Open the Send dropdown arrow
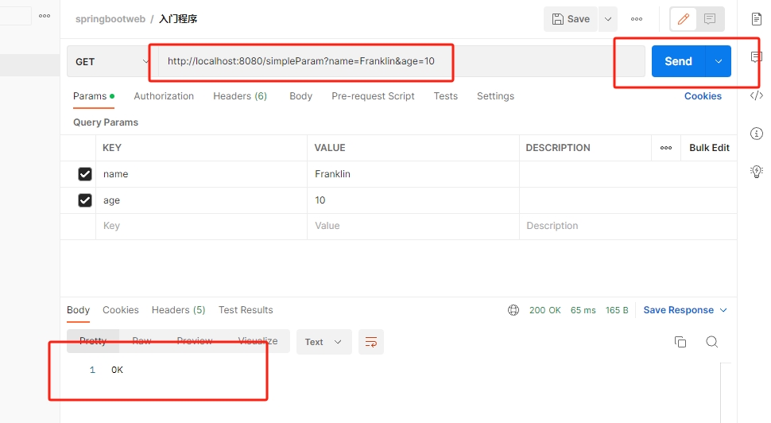Image resolution: width=771 pixels, height=423 pixels. pyautogui.click(x=719, y=61)
